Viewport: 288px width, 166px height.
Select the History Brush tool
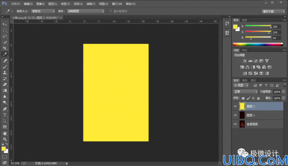[x=5, y=79]
